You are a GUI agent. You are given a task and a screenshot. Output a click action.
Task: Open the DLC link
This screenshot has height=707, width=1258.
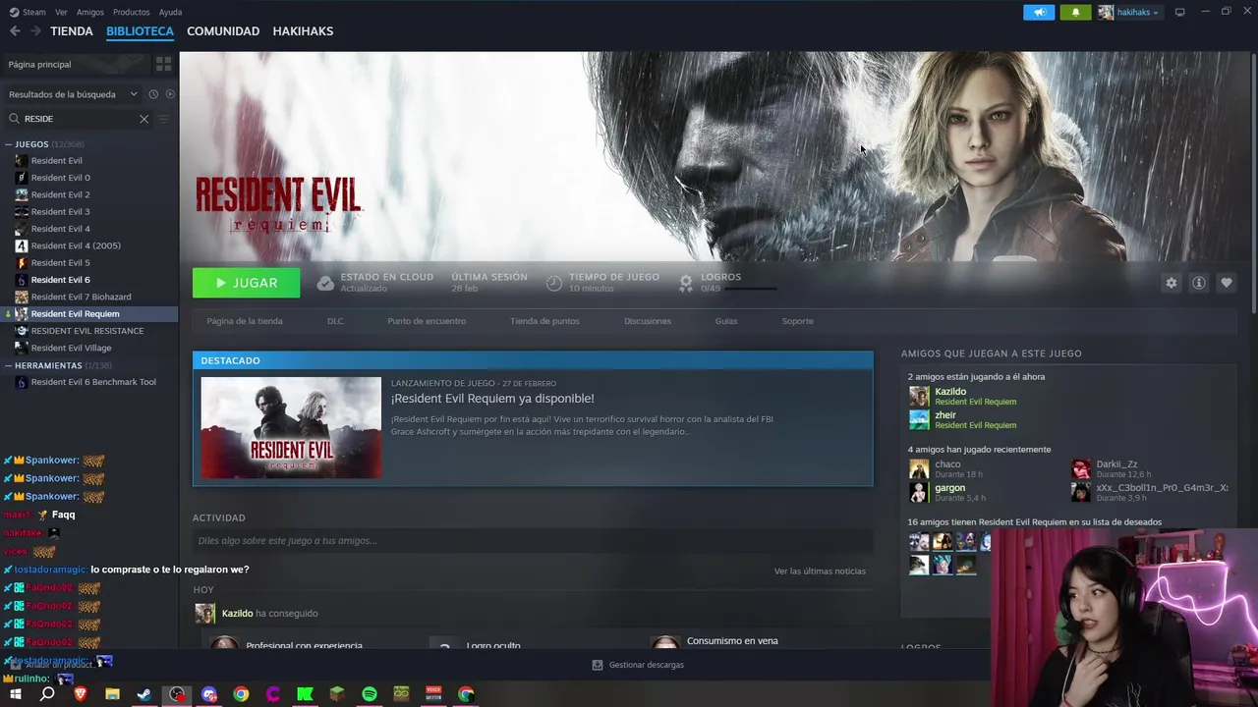[x=335, y=321]
